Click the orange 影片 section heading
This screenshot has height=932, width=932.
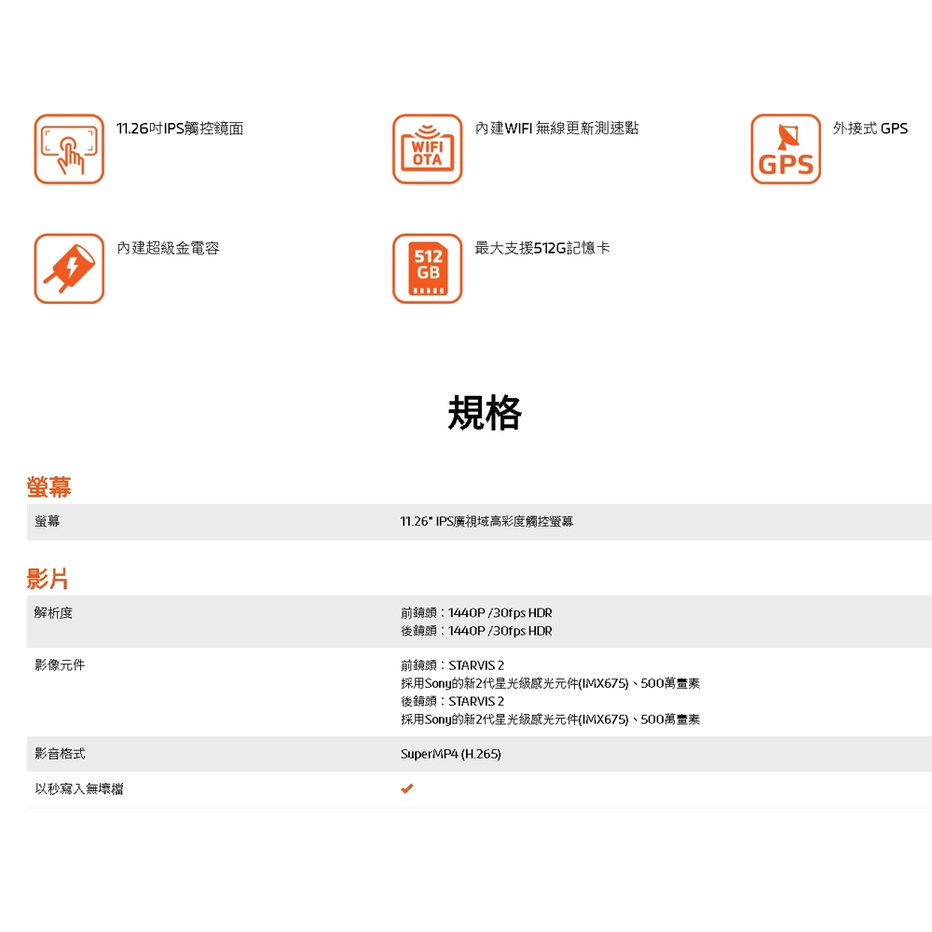tap(48, 579)
